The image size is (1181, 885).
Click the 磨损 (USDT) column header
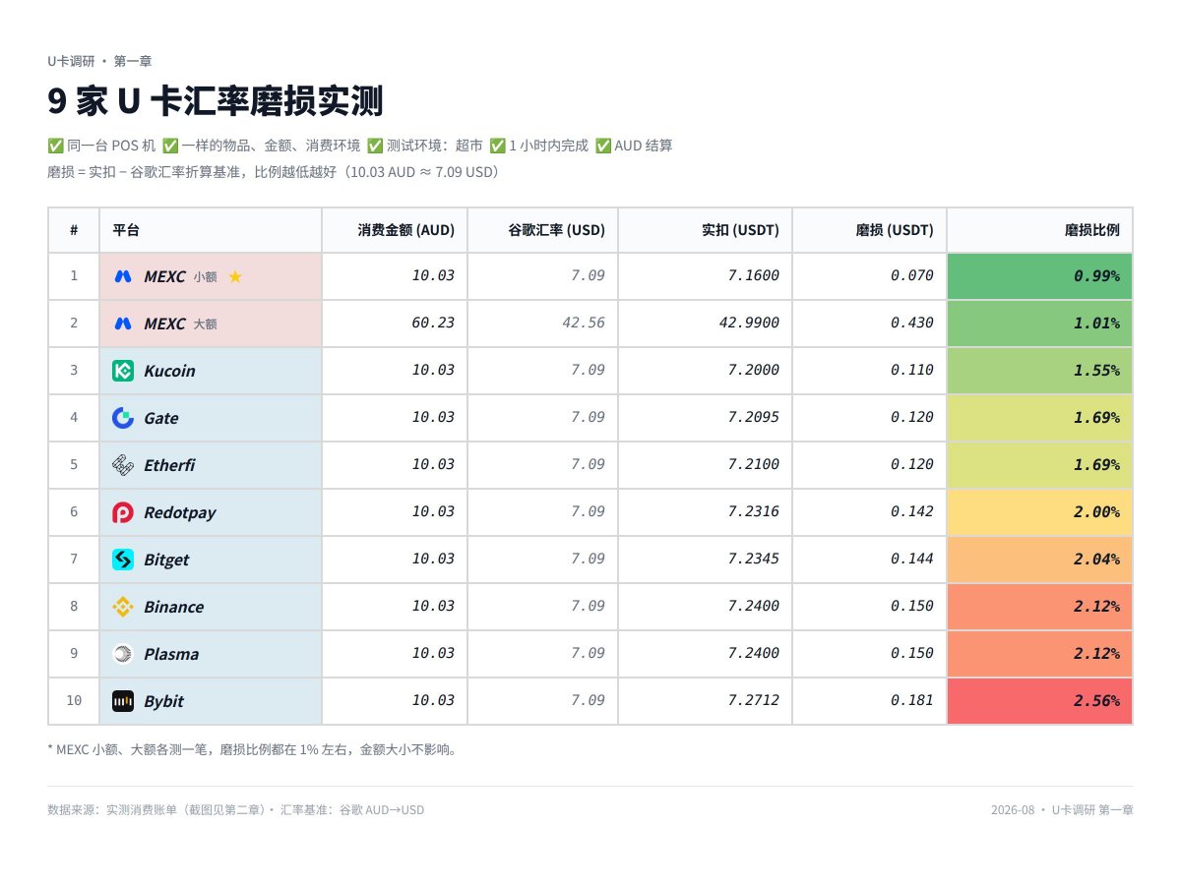pos(870,230)
